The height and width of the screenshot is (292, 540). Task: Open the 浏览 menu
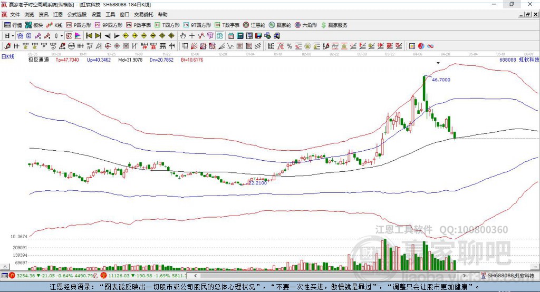tap(30, 14)
